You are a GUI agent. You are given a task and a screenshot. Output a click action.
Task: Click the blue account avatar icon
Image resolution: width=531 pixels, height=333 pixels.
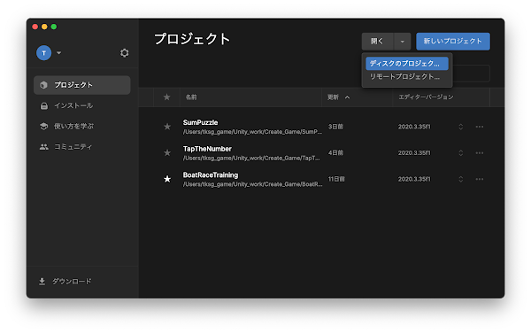pyautogui.click(x=43, y=53)
